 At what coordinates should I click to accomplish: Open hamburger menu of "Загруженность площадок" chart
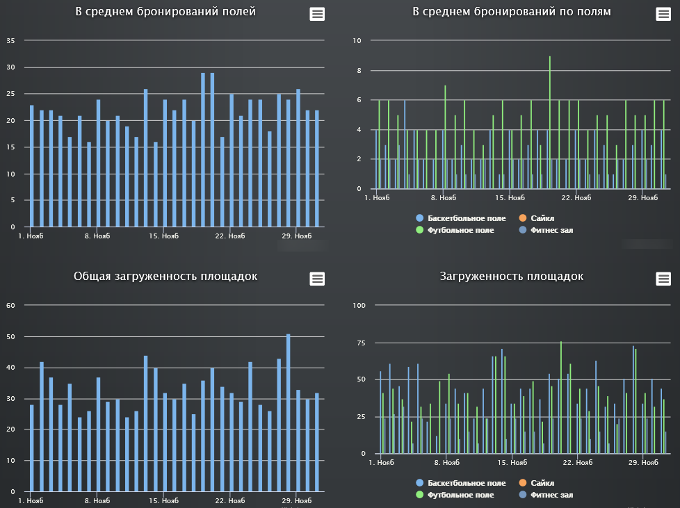pyautogui.click(x=663, y=279)
